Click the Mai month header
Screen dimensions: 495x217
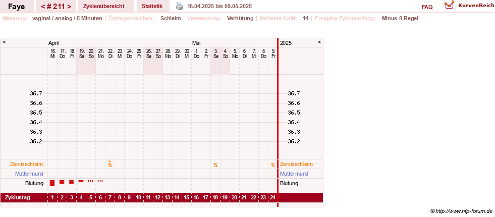[x=196, y=43]
